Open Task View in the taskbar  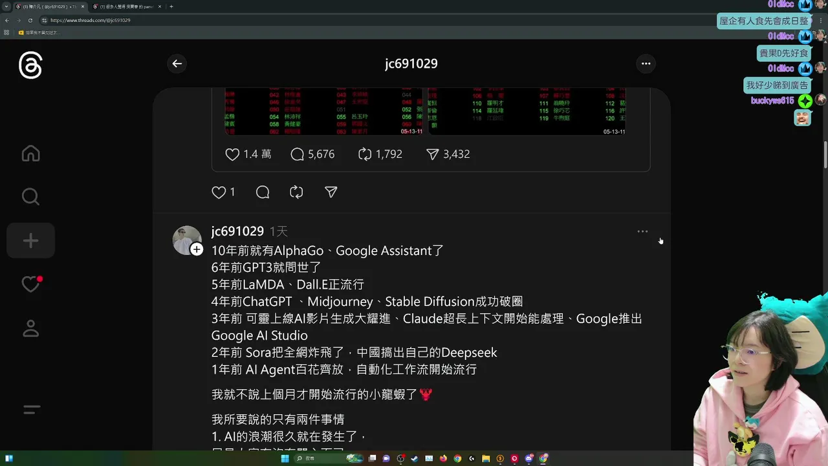372,458
